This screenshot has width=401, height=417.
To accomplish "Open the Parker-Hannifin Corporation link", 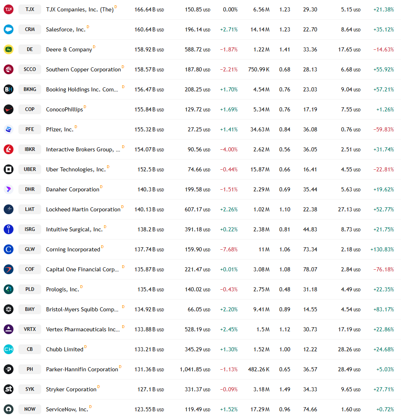I will click(82, 369).
